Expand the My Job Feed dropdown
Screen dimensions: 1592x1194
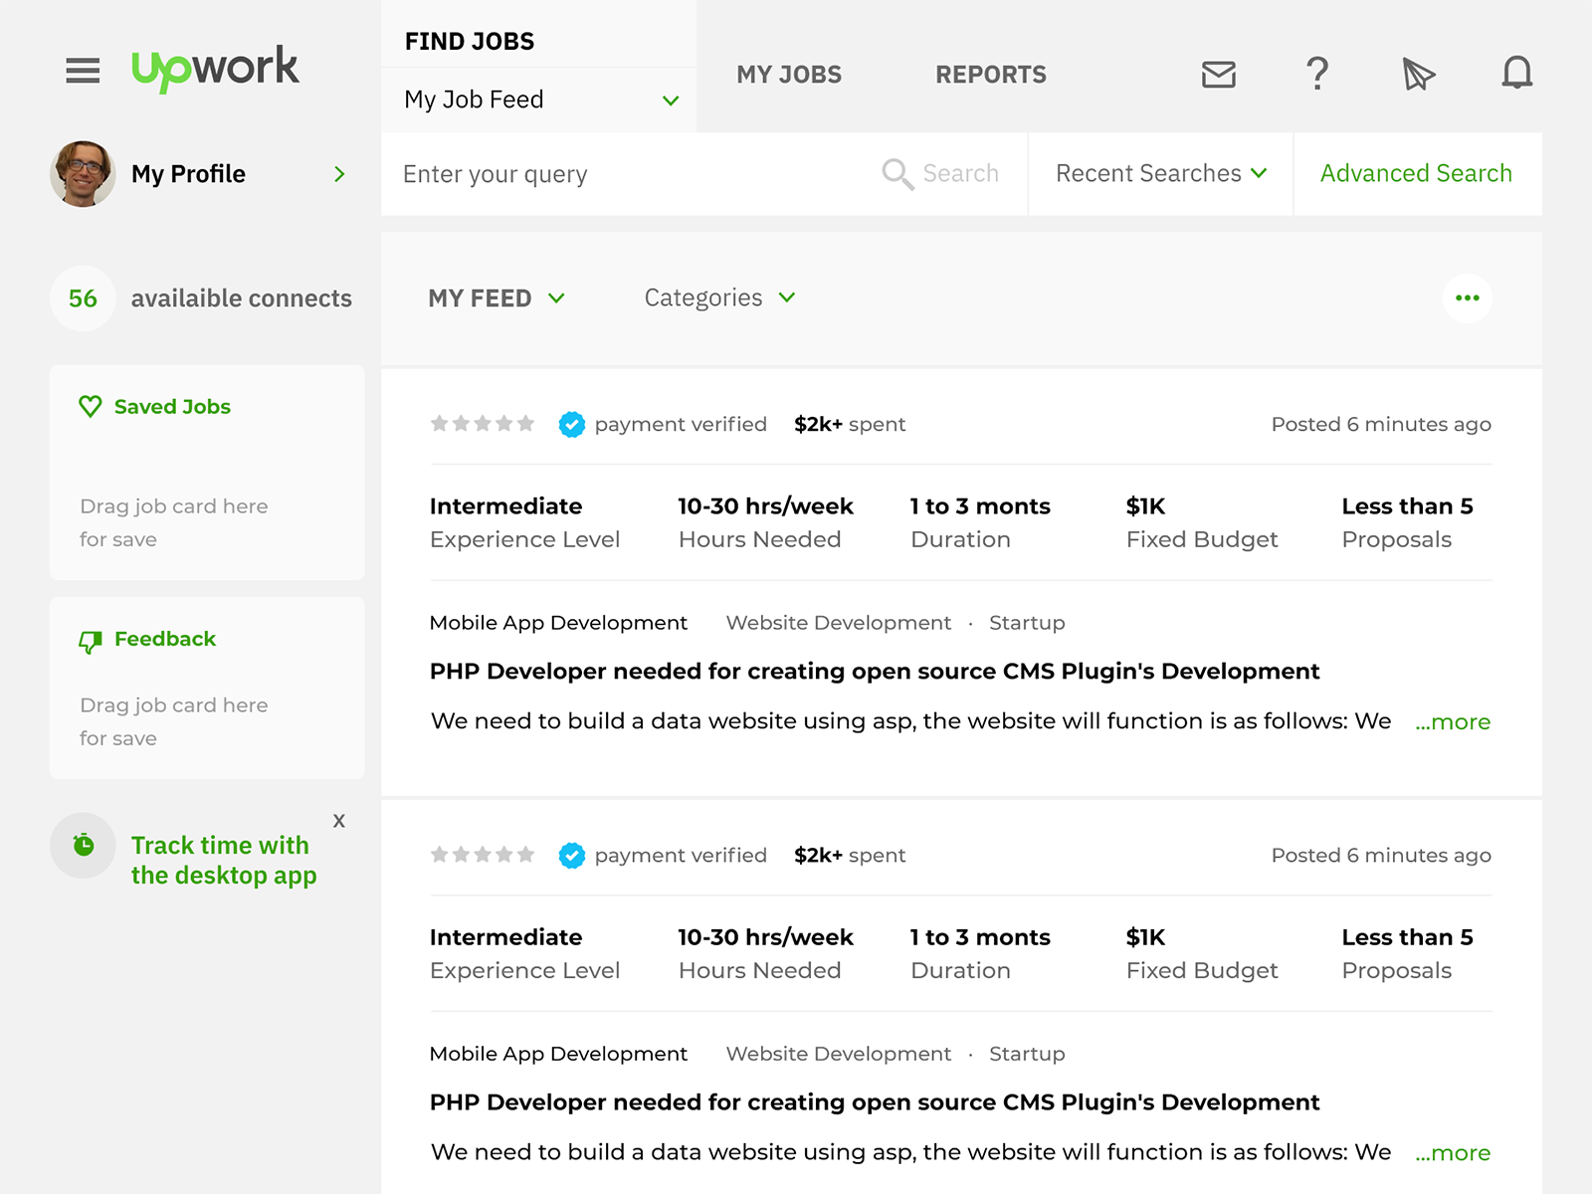[537, 99]
